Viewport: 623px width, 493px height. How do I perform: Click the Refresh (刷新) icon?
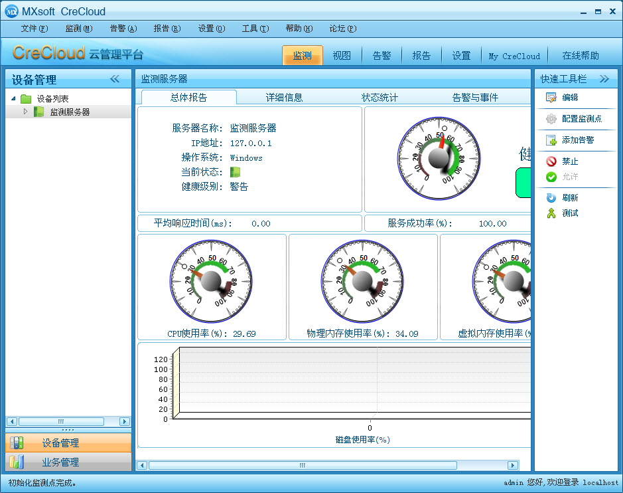pos(551,198)
